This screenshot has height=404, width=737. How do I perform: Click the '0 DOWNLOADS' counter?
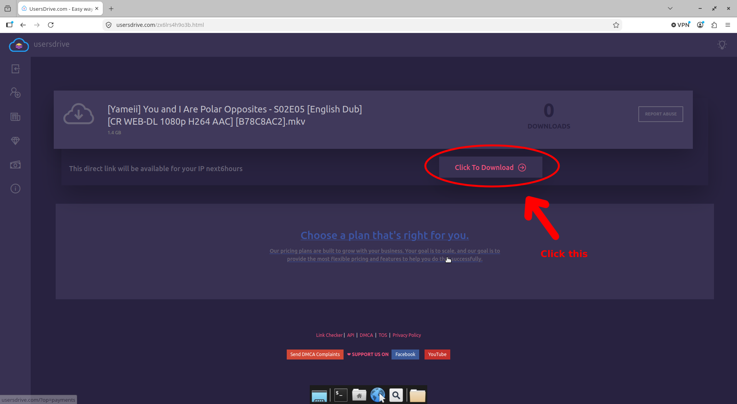(x=549, y=116)
